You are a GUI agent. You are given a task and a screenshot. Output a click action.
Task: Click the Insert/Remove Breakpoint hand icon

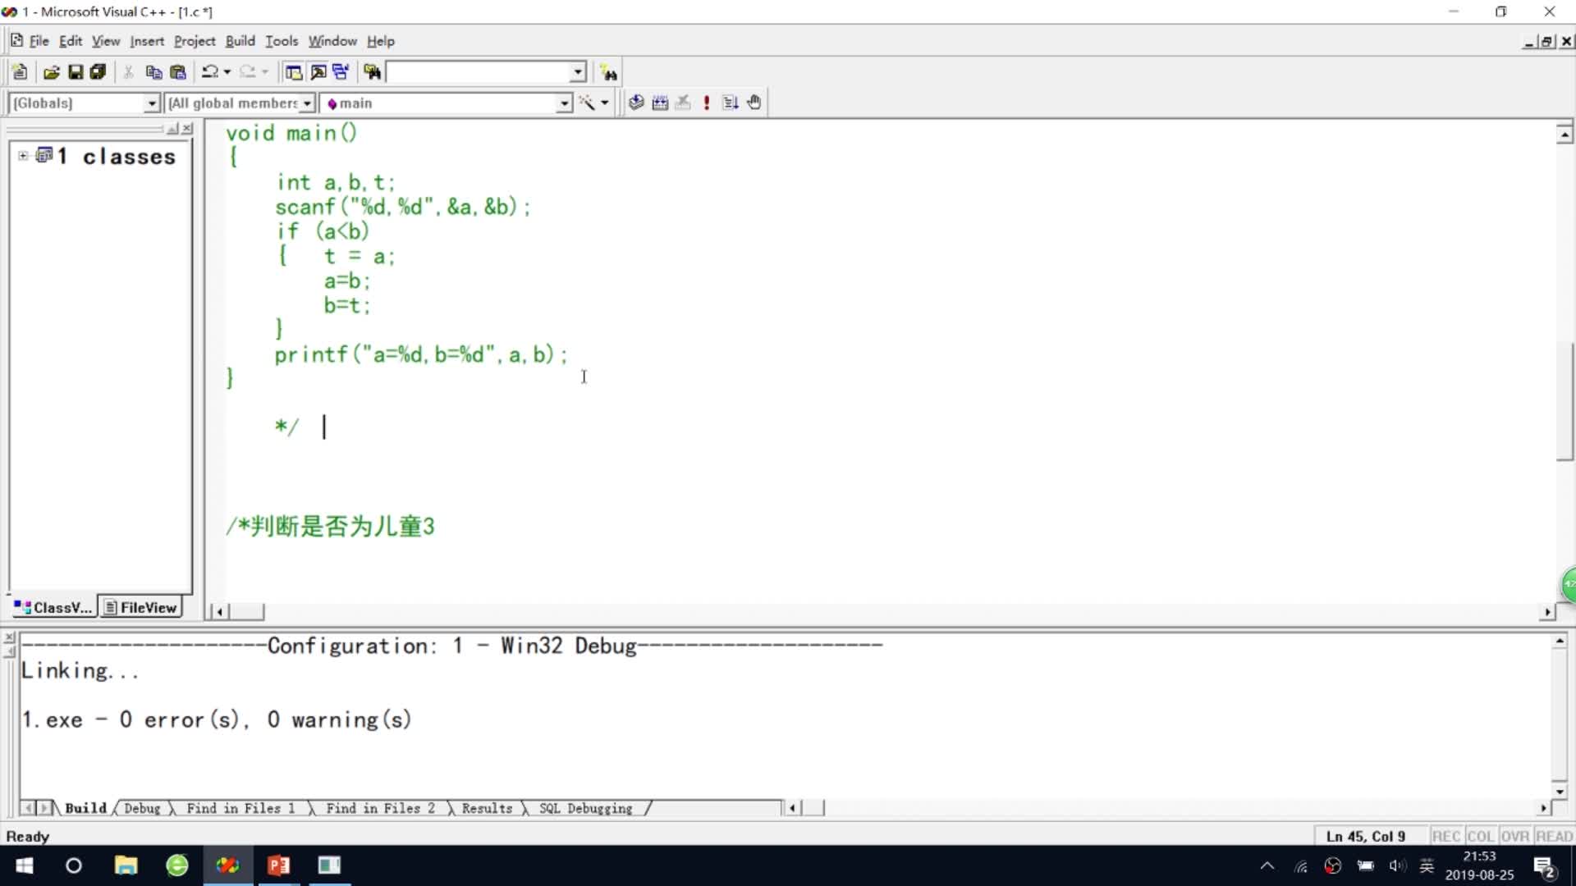[x=754, y=103]
